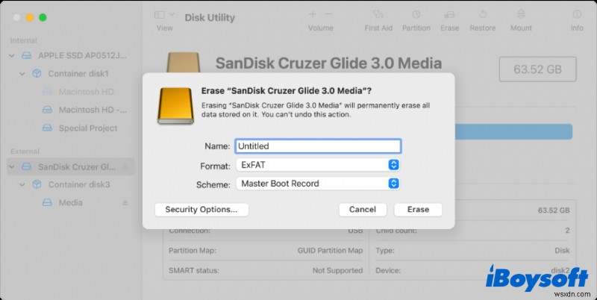Screen dimensions: 597x300
Task: Open the Scheme dropdown showing Master Boot Record
Action: [x=318, y=184]
